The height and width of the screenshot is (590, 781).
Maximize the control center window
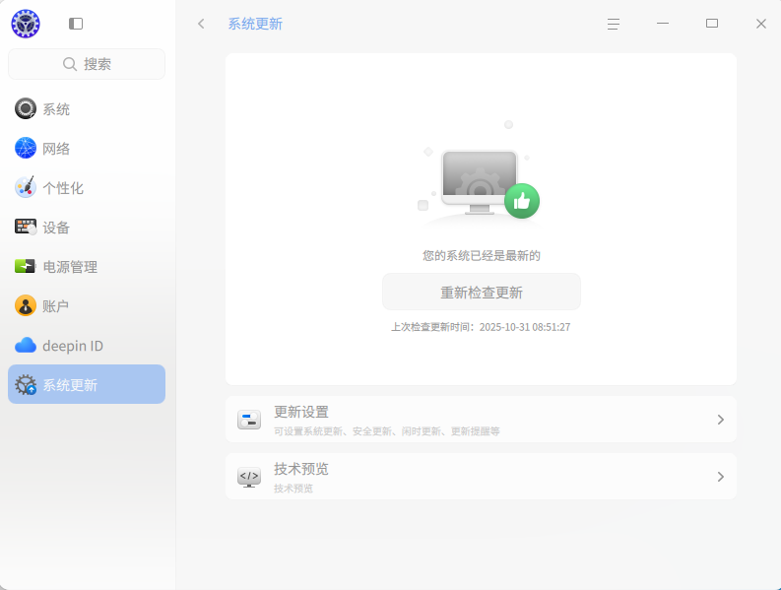[x=712, y=24]
